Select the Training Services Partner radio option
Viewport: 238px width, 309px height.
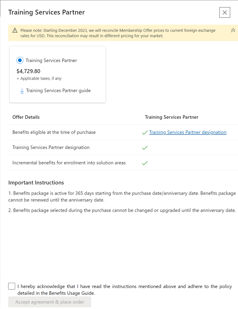tap(20, 60)
